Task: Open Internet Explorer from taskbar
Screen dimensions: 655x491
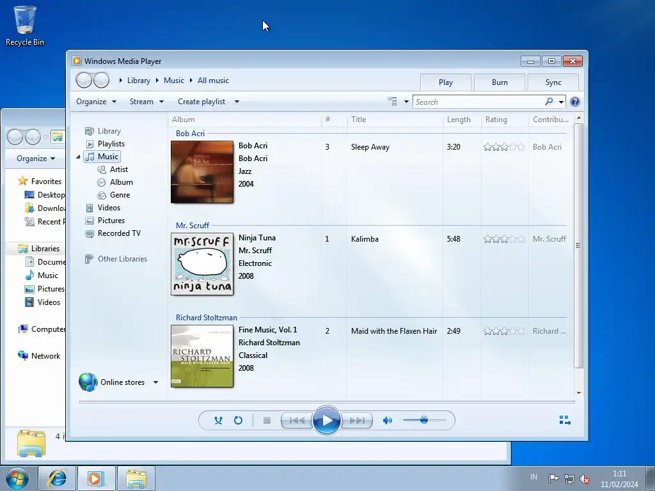Action: (x=57, y=478)
